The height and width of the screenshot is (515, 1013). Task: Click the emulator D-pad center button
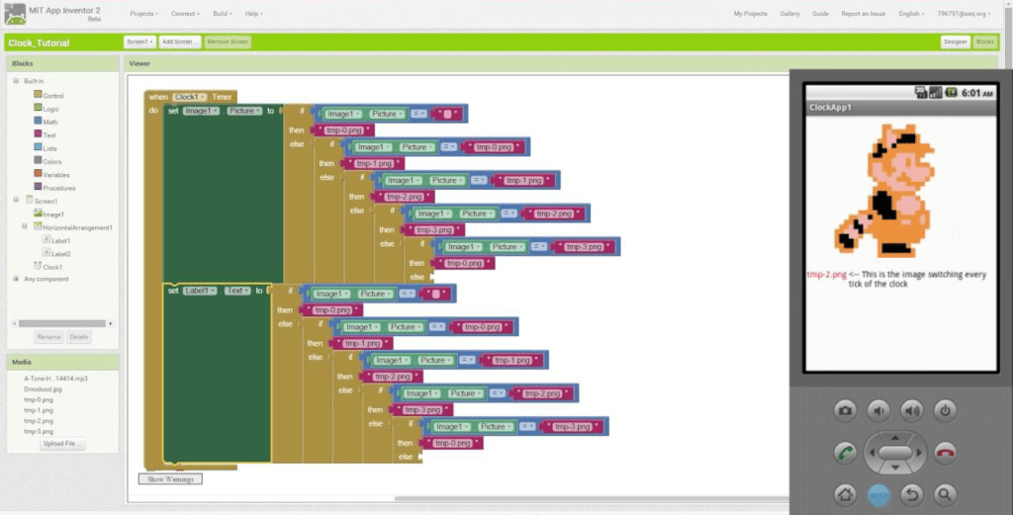pyautogui.click(x=895, y=453)
